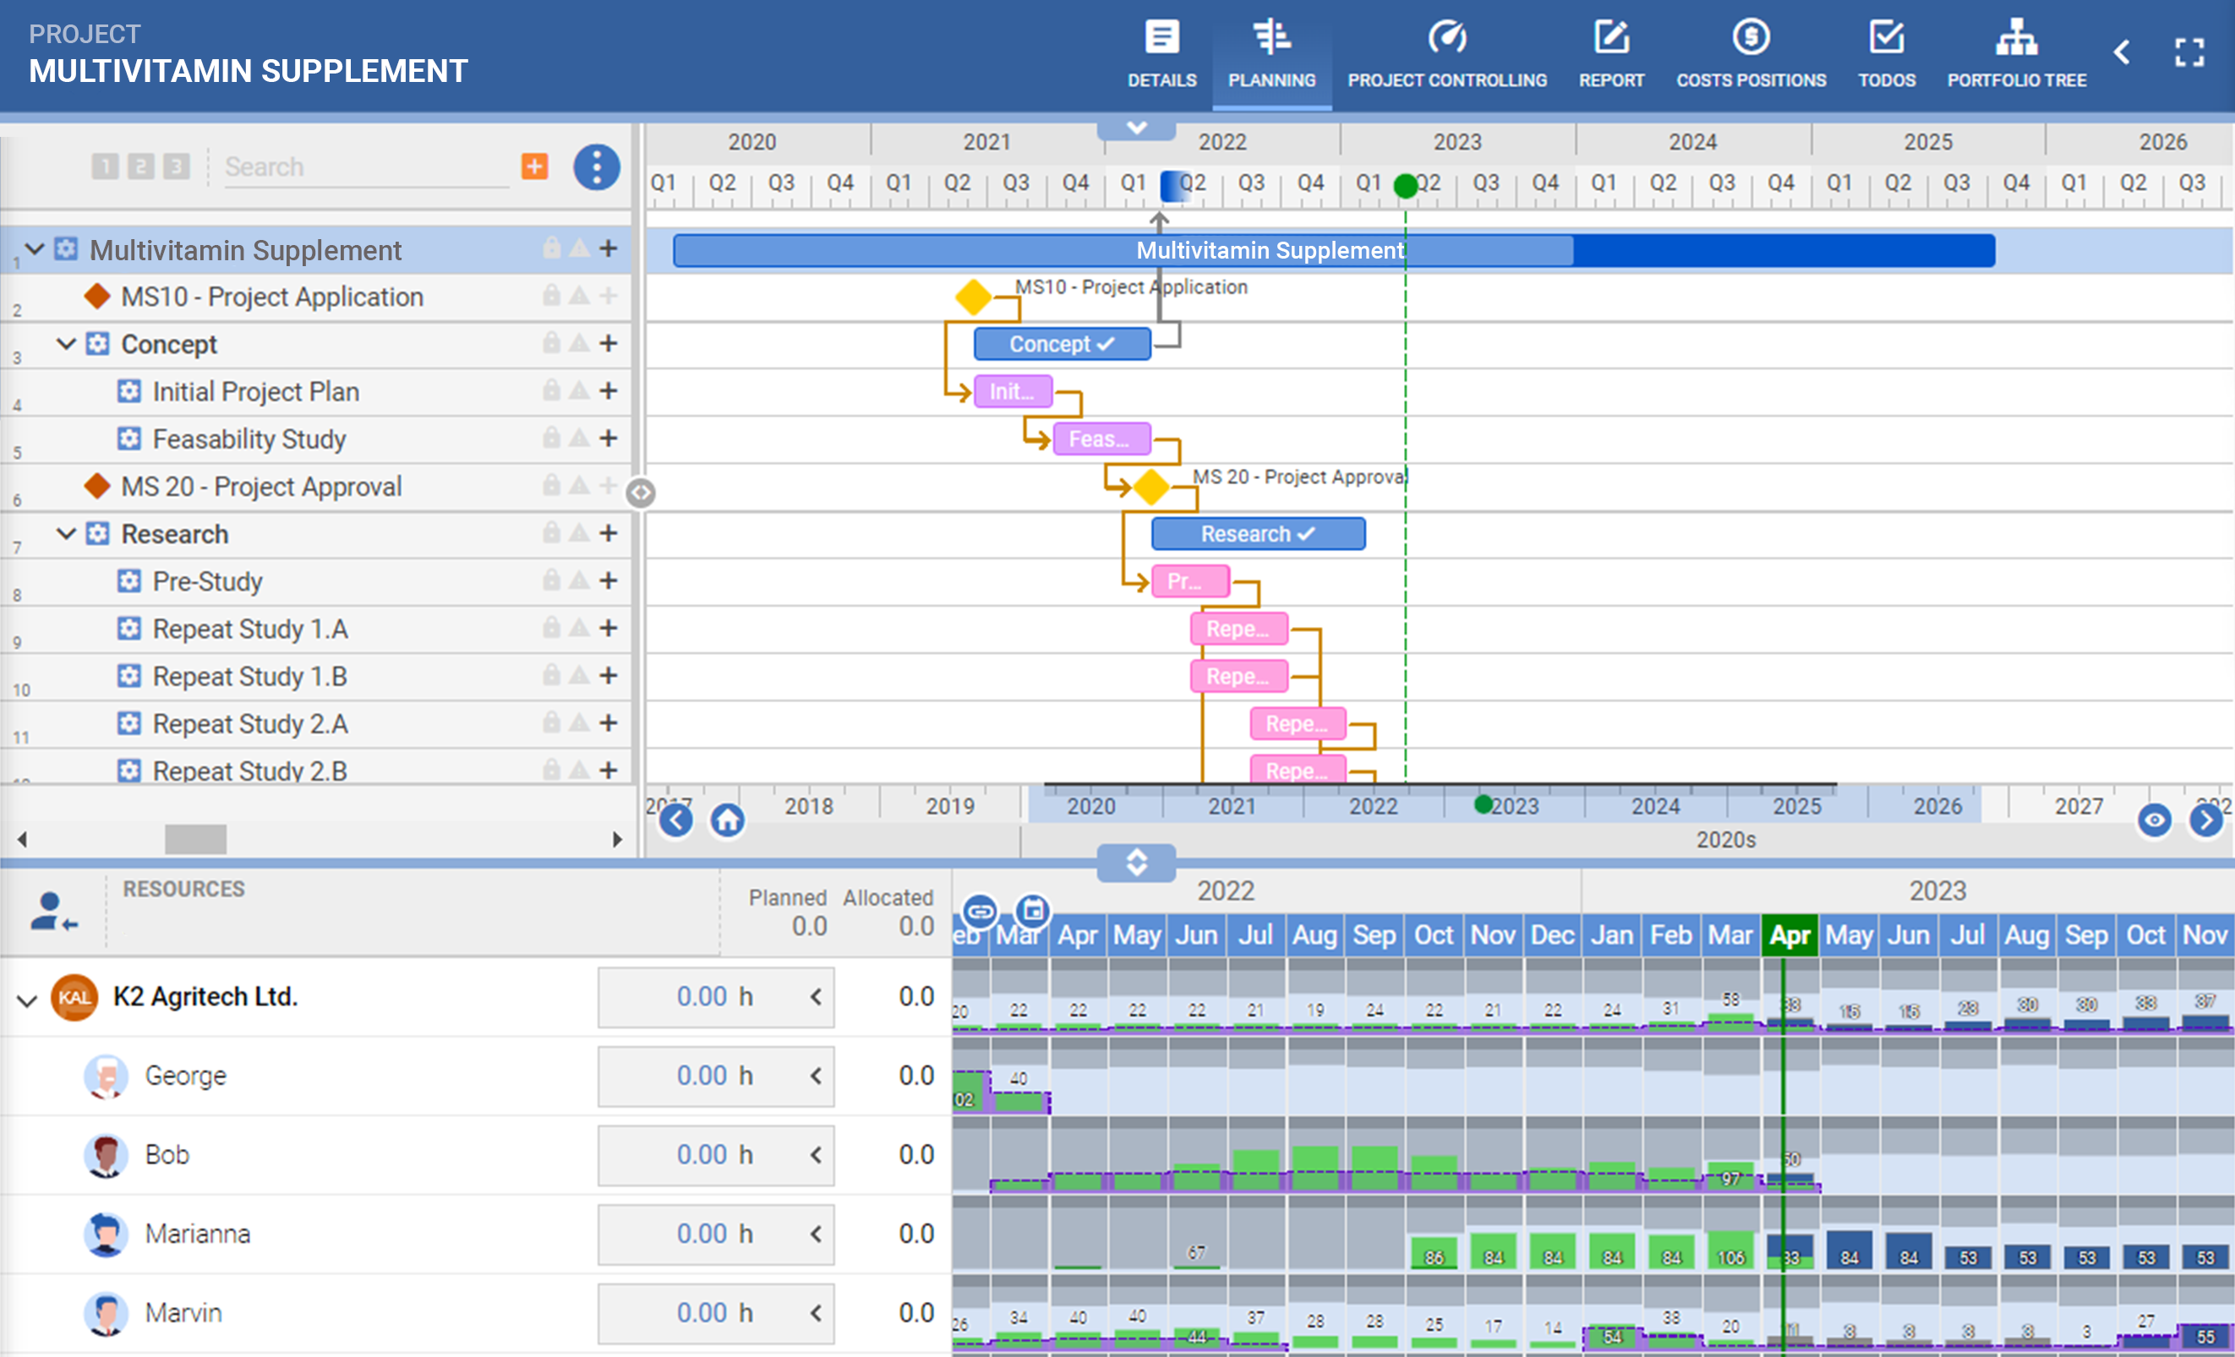The image size is (2235, 1357).
Task: Click the Multivitamin Supplement Gantt bar
Action: click(x=1333, y=250)
